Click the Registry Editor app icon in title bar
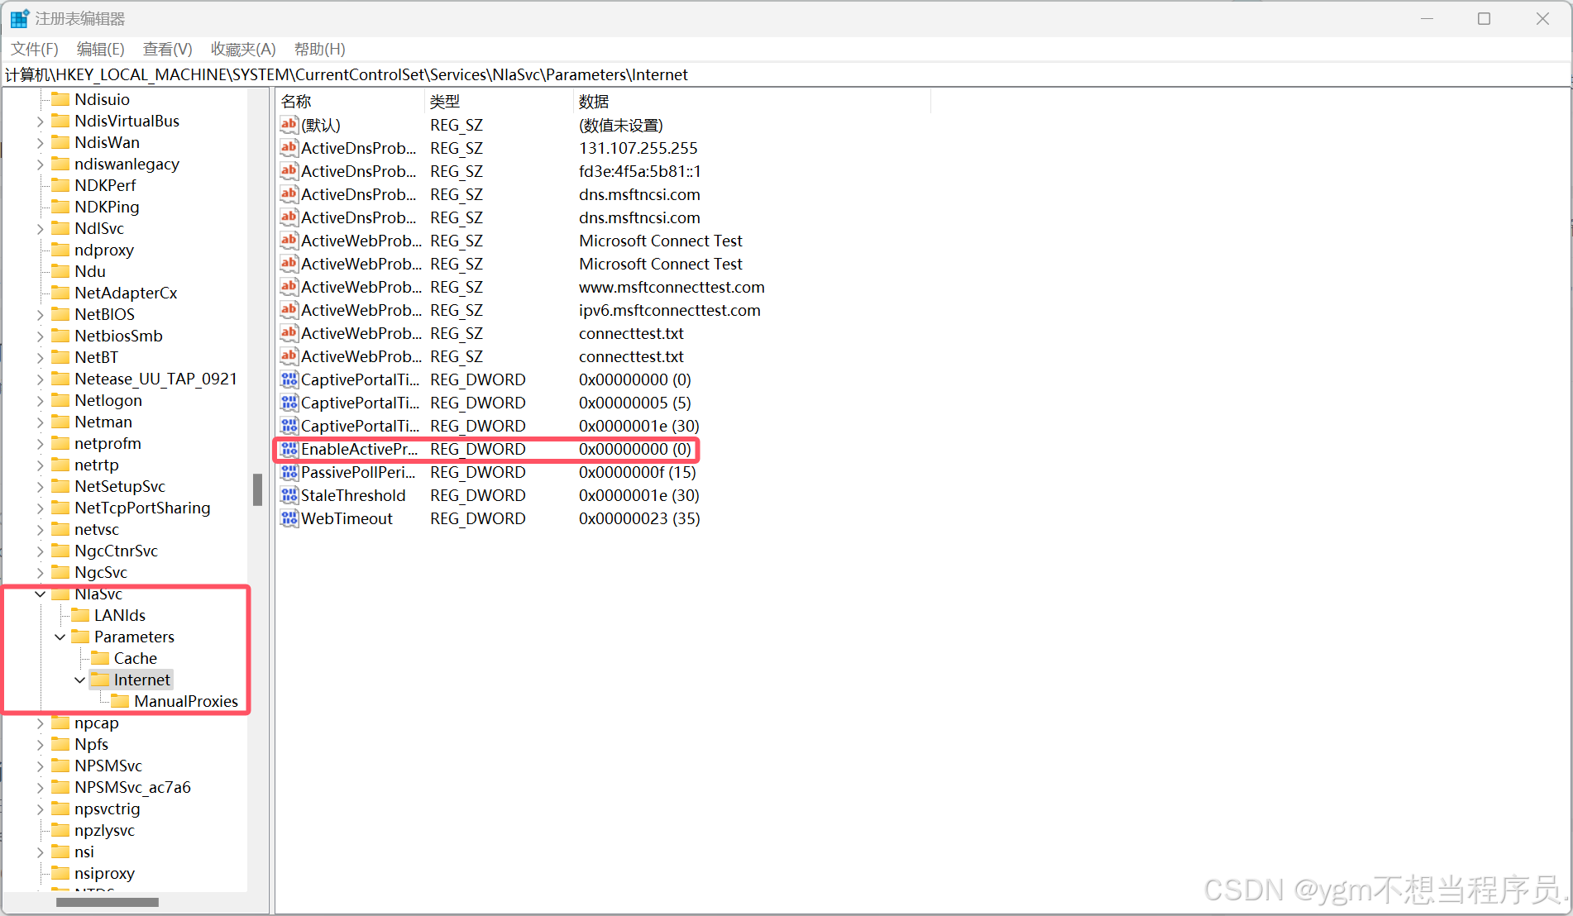The image size is (1573, 916). (19, 18)
